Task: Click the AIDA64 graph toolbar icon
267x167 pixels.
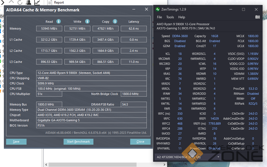Action: pyautogui.click(x=37, y=2)
